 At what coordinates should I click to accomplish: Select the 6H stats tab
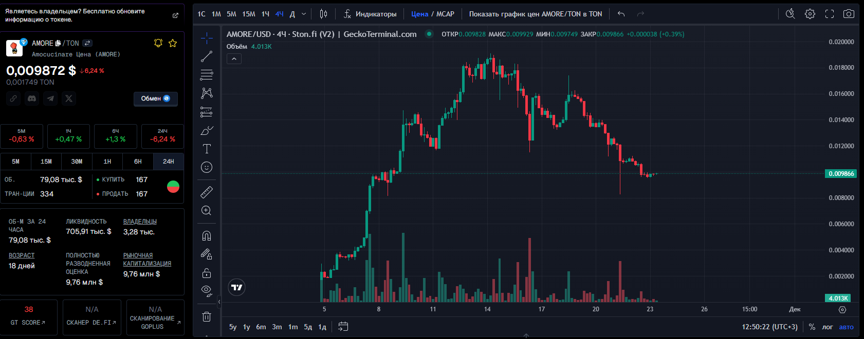pyautogui.click(x=138, y=161)
